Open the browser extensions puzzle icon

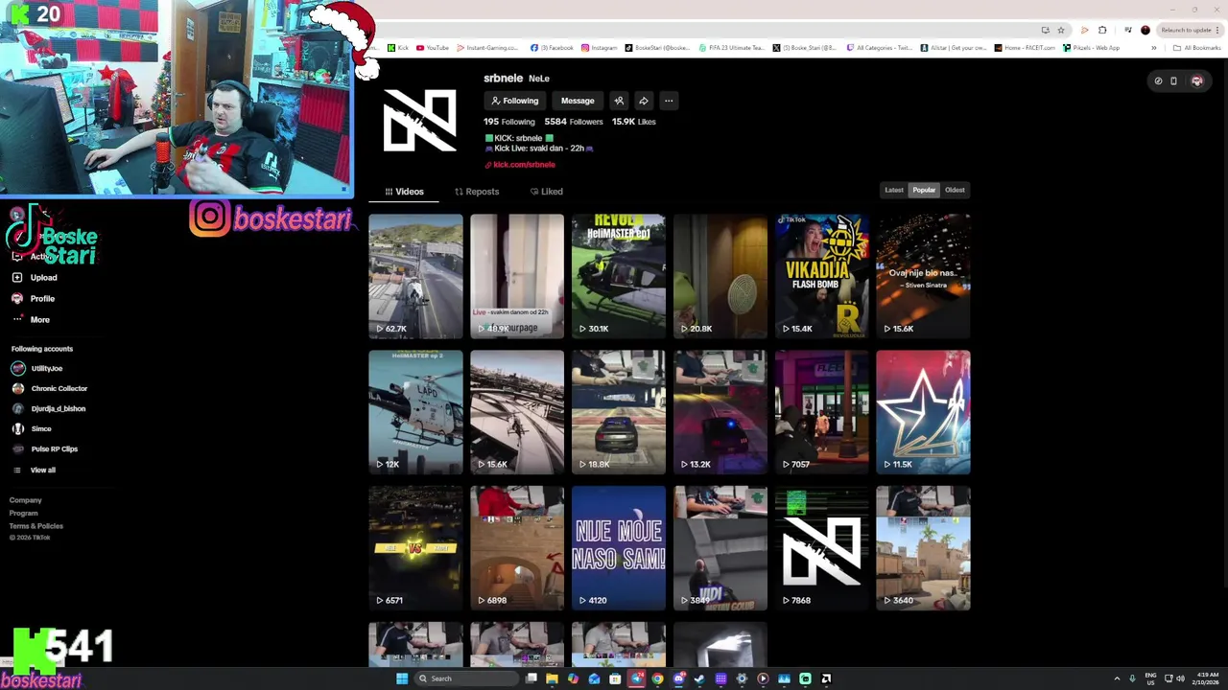click(x=1102, y=30)
